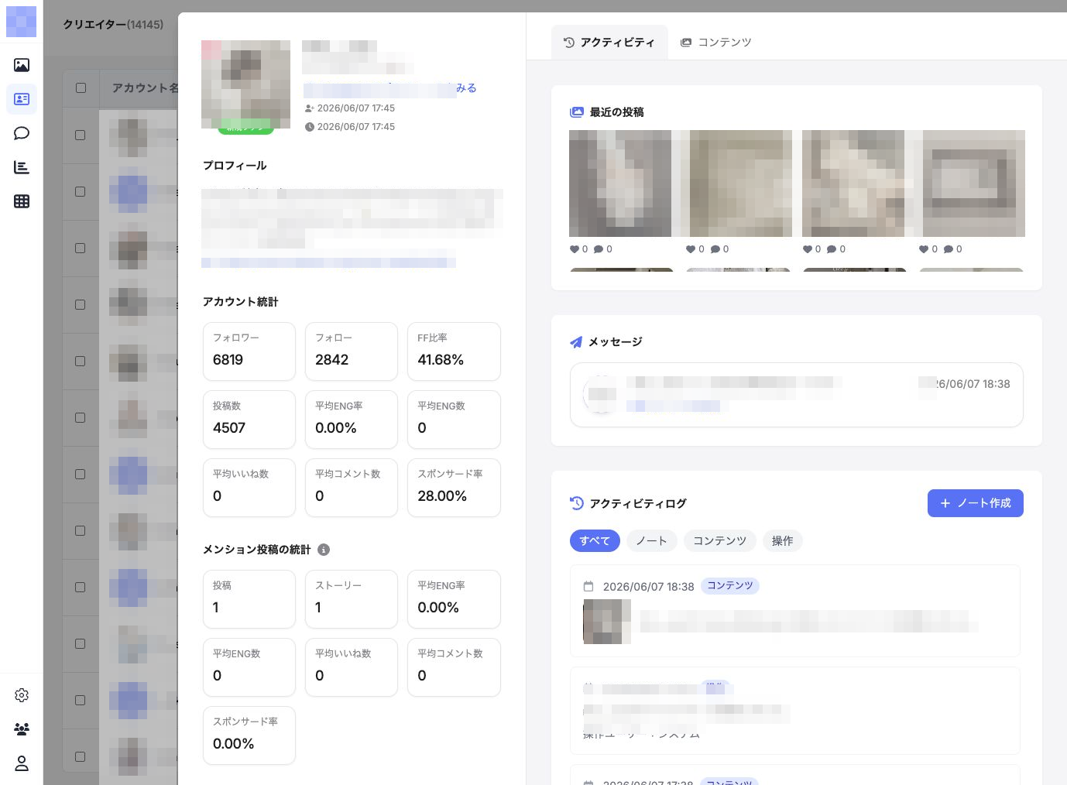
Task: Click the フォロワー 6819 stat card
Action: coord(249,351)
